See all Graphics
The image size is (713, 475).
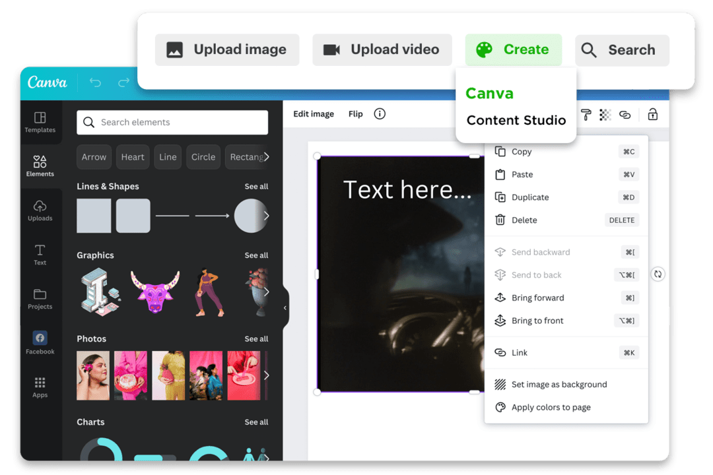(256, 255)
